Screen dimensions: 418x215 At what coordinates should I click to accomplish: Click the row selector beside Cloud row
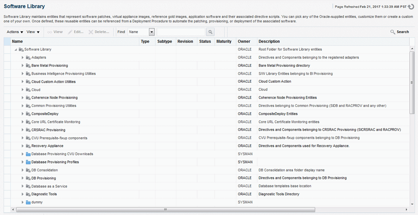point(7,89)
